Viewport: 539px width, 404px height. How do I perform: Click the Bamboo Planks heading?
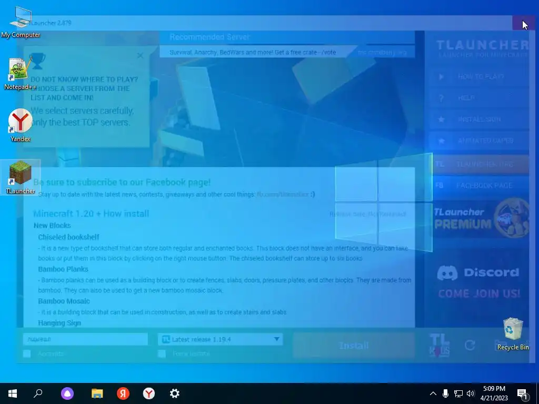coord(63,269)
